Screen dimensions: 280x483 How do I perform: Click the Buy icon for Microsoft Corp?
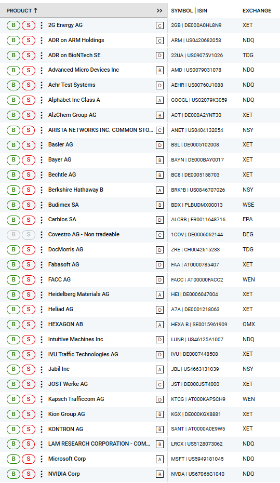click(13, 459)
